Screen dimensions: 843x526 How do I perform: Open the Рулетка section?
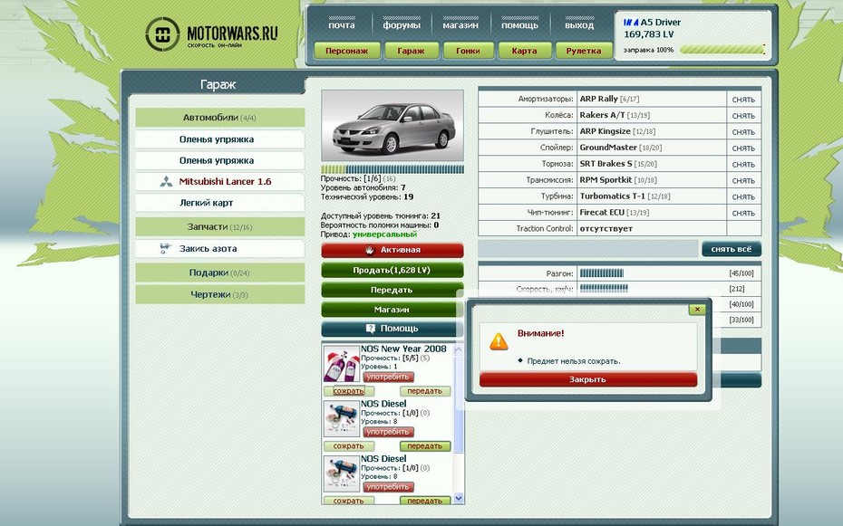coord(584,51)
